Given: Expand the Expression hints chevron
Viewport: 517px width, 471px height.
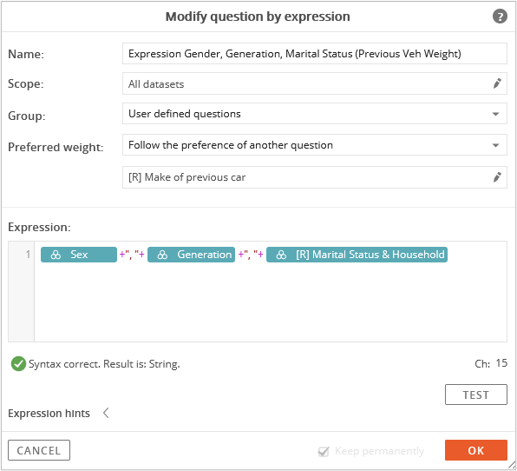Looking at the screenshot, I should (106, 413).
